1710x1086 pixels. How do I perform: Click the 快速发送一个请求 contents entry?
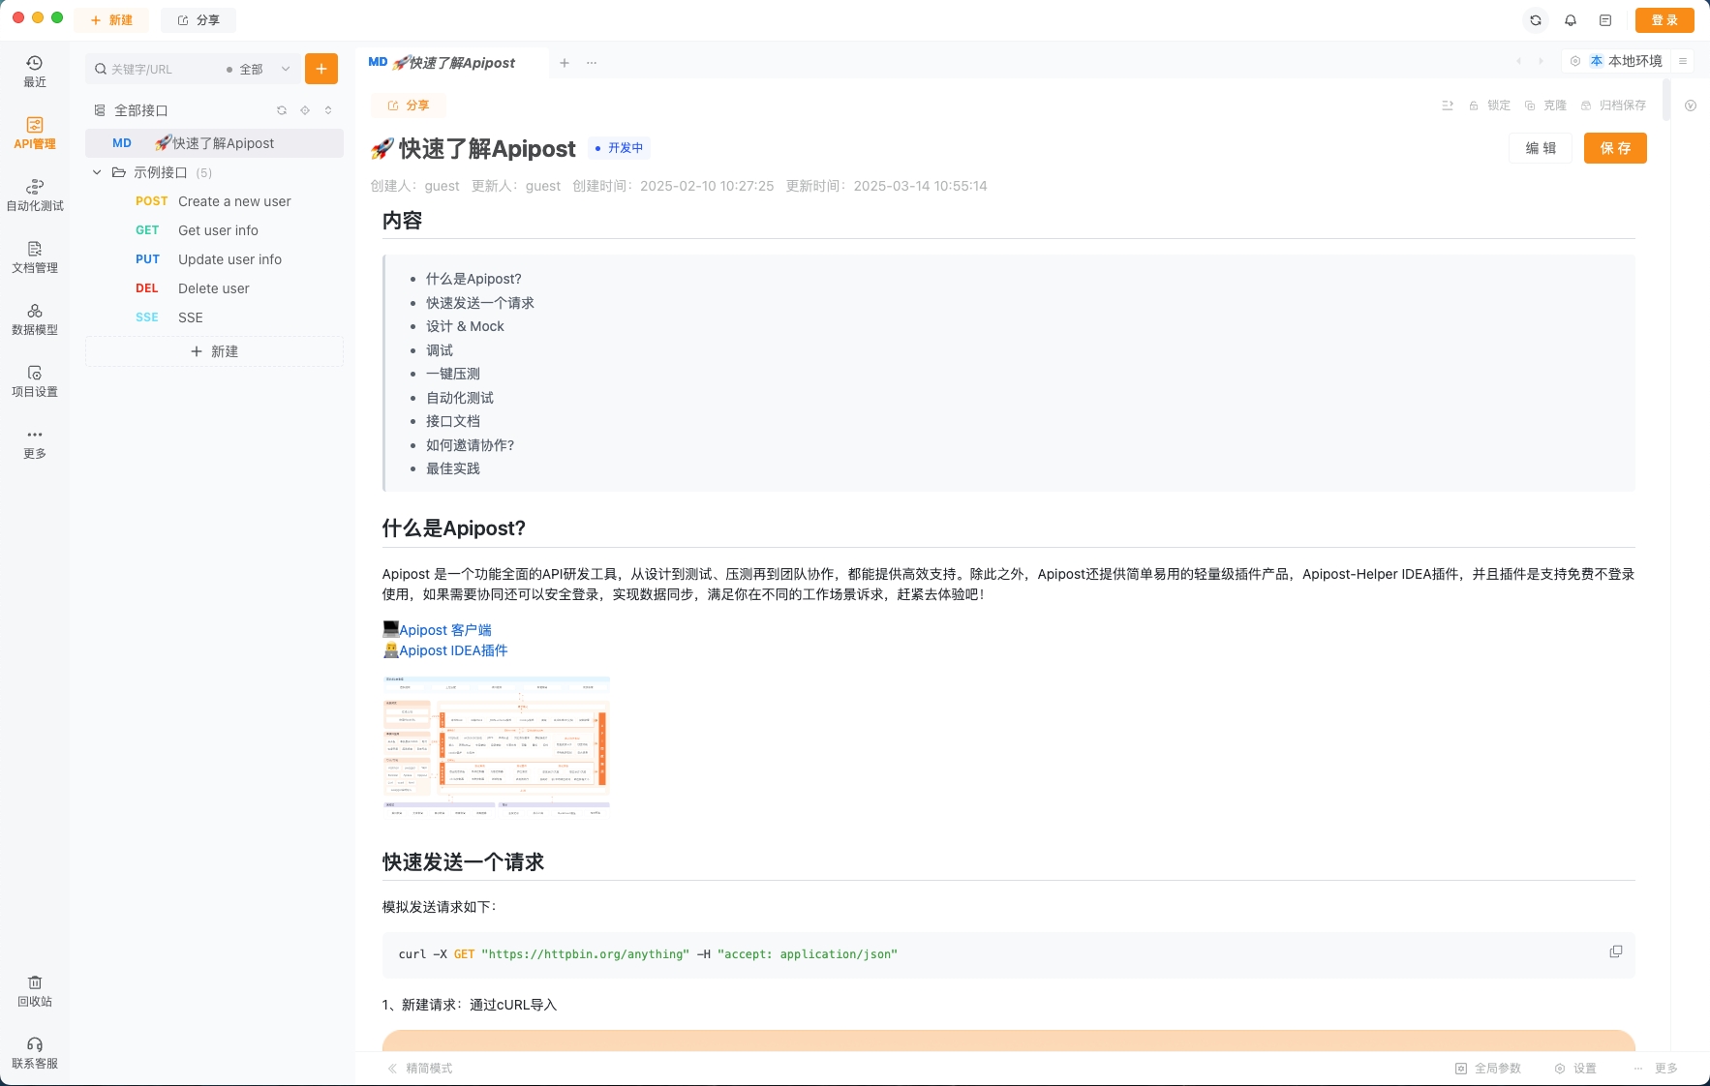(x=480, y=303)
